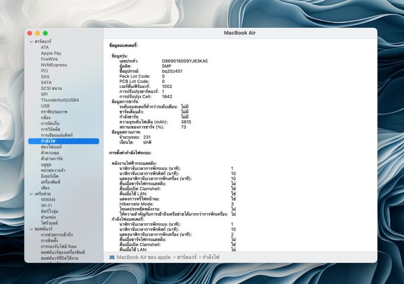Viewport: 404px width, 284px height.
Task: Zoom window with green button
Action: [45, 33]
